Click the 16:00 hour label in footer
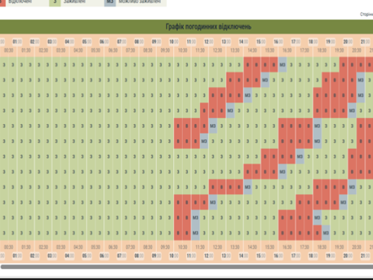The height and width of the screenshot is (280, 373). [279, 256]
